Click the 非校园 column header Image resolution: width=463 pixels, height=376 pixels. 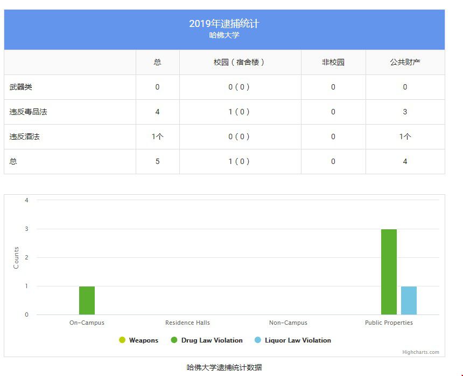333,62
